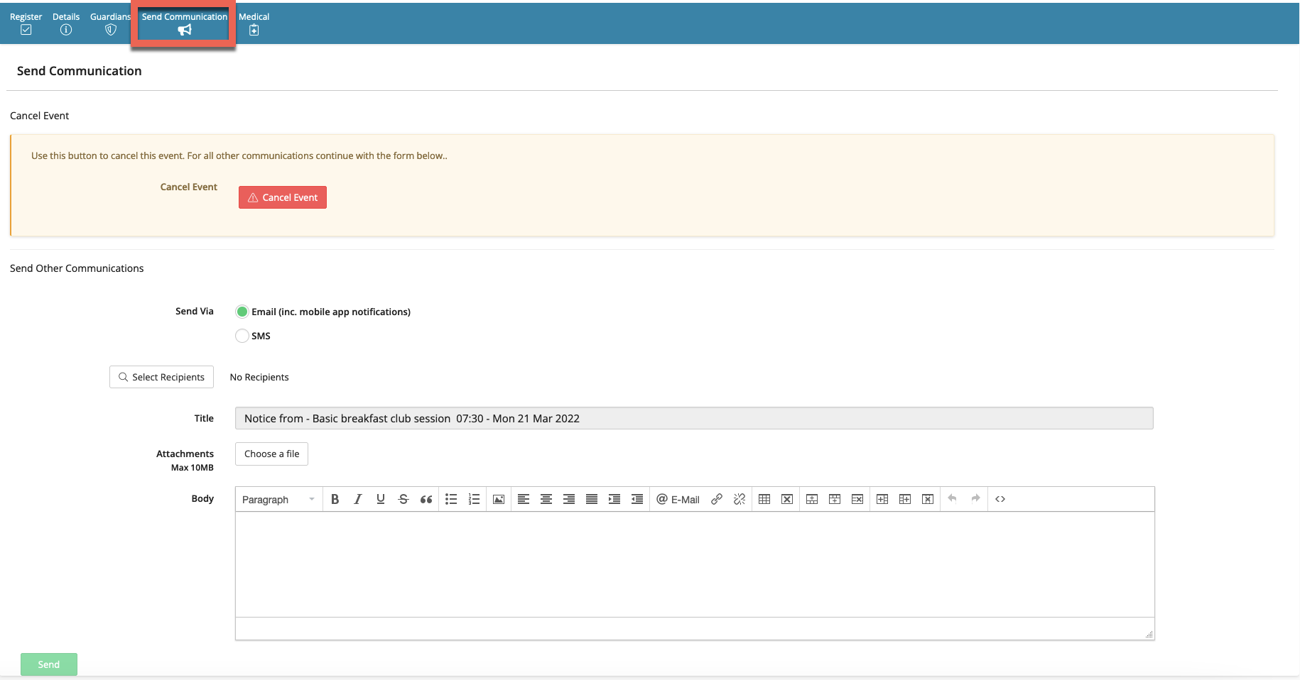Open the Register tab
Viewport: 1300px width, 680px height.
tap(26, 23)
